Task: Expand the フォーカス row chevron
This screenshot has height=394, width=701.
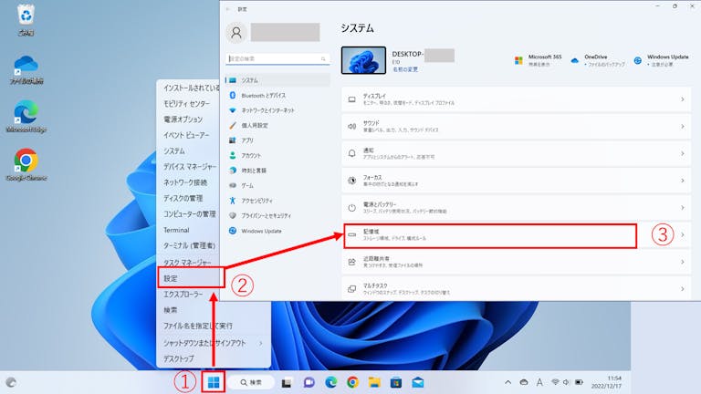Action: (x=682, y=181)
